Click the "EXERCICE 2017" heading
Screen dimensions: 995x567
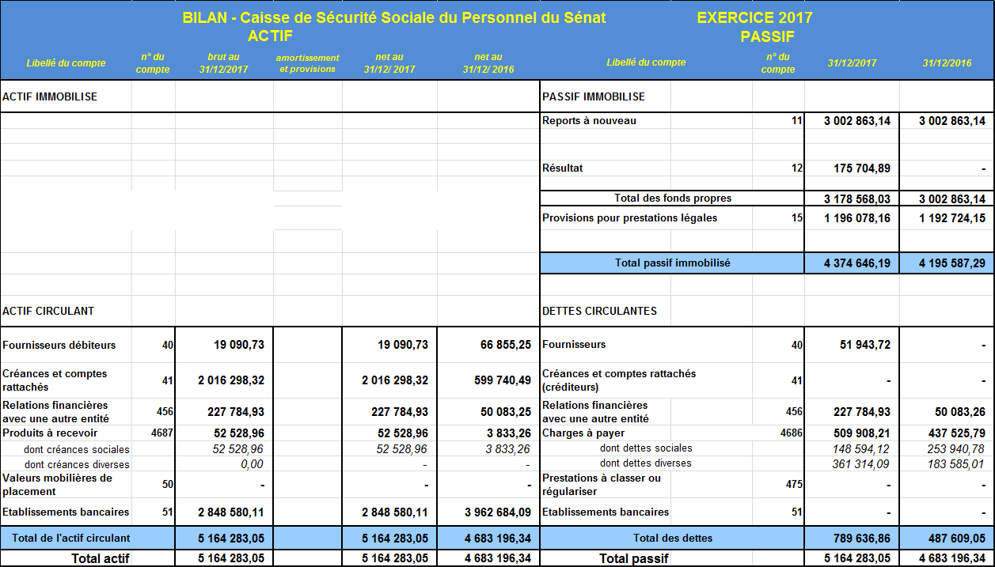tap(754, 17)
